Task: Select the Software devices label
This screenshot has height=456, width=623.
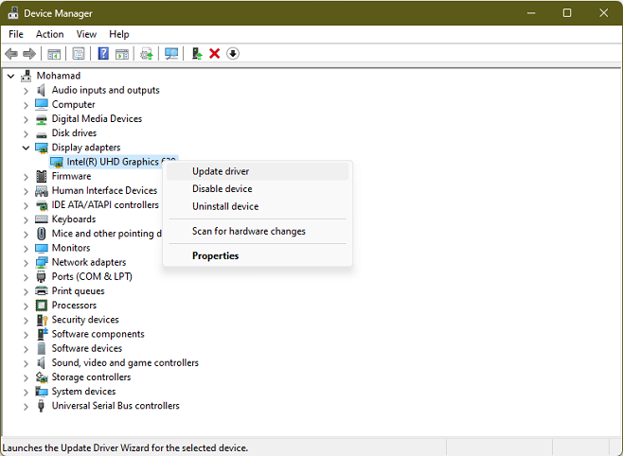Action: click(87, 348)
